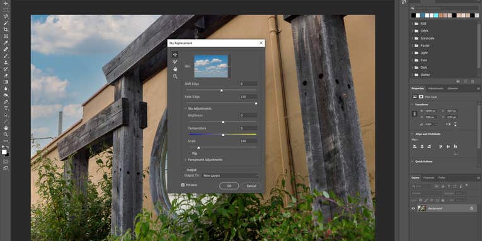482x241 pixels.
Task: Hide the Background layer with eye icon
Action: (413, 208)
